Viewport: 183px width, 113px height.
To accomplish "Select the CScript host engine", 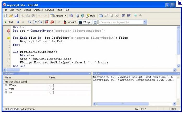I will tap(85, 22).
